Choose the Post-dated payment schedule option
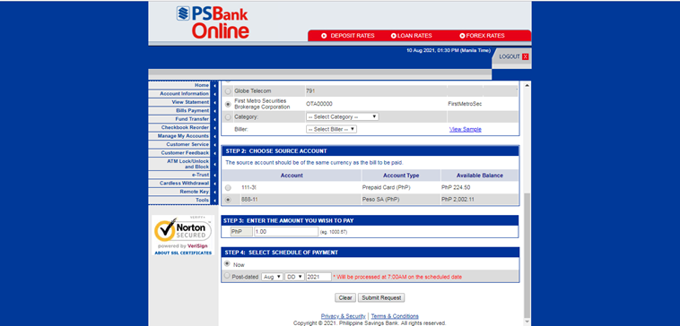 pos(227,276)
